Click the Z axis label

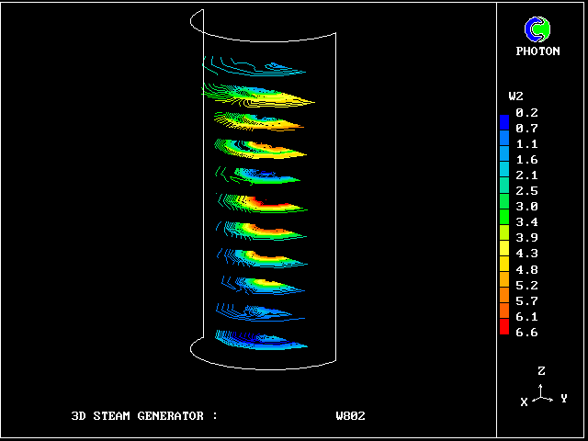(542, 371)
